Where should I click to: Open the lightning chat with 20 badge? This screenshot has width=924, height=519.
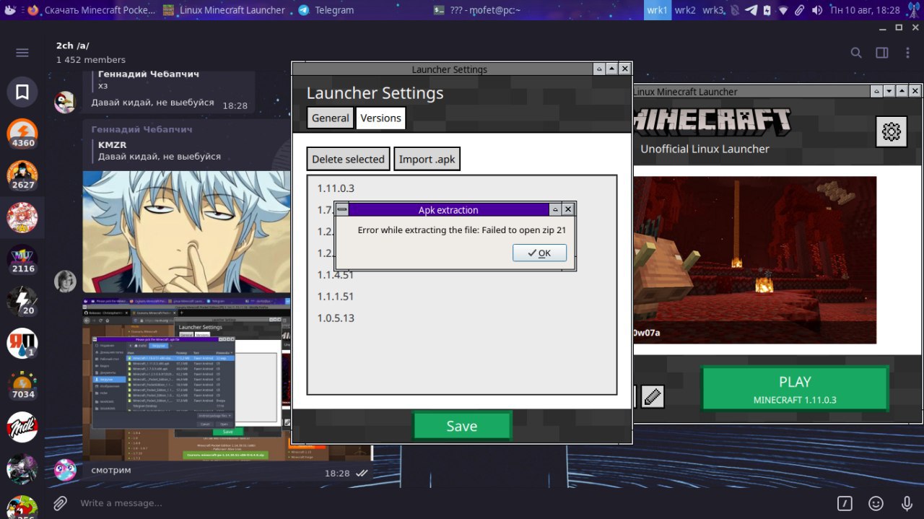pos(22,301)
